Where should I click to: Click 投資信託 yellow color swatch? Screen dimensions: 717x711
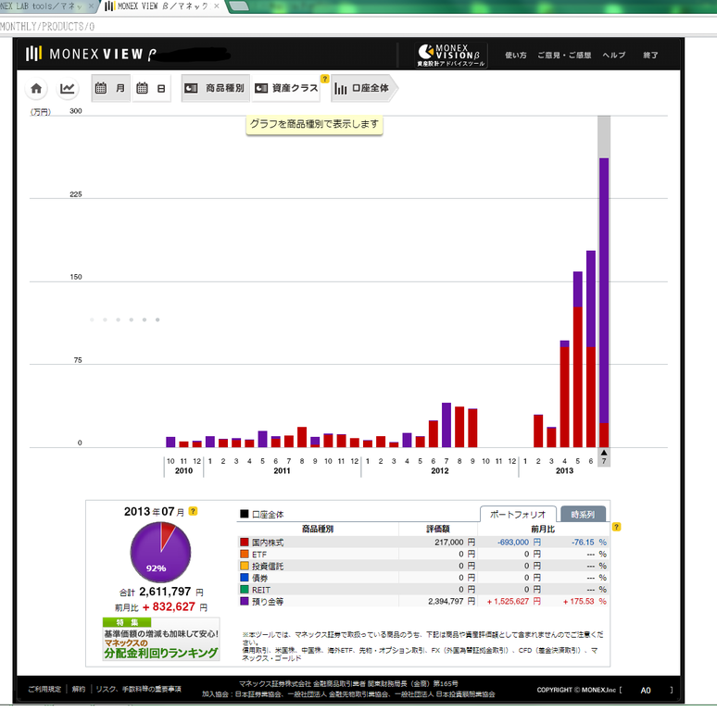(x=245, y=567)
